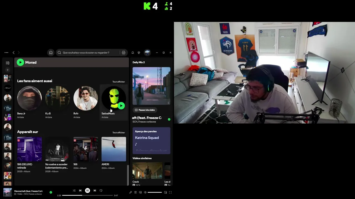The image size is (355, 199).
Task: Open lyrics microphone icon
Action: click(131, 192)
